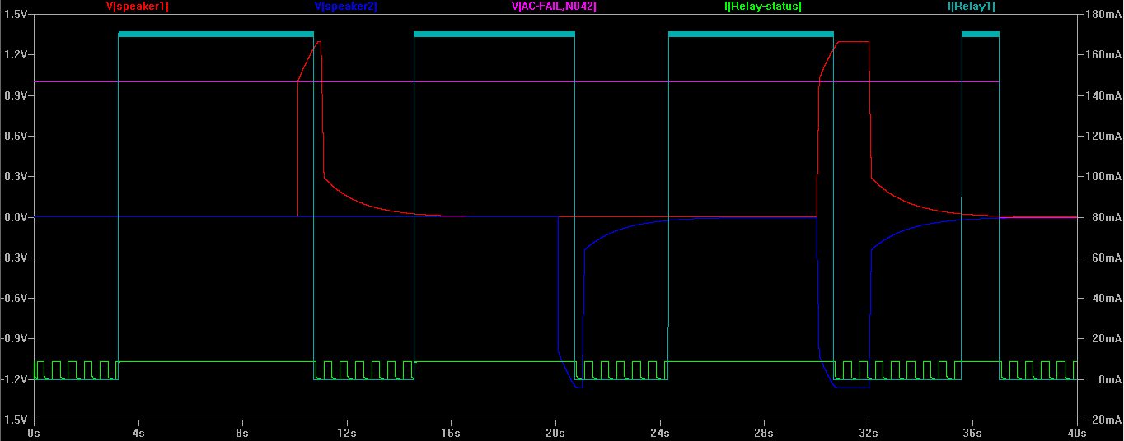Click the 160mA right axis label
1124x441 pixels.
(1103, 54)
